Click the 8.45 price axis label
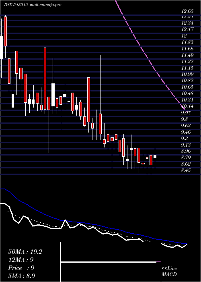 click(x=187, y=170)
